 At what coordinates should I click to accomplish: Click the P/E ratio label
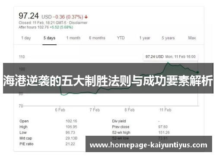click(26, 144)
